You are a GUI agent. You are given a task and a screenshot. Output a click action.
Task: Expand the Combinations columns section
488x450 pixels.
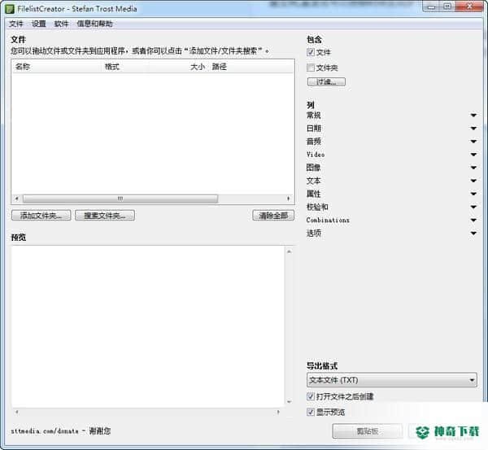(473, 221)
